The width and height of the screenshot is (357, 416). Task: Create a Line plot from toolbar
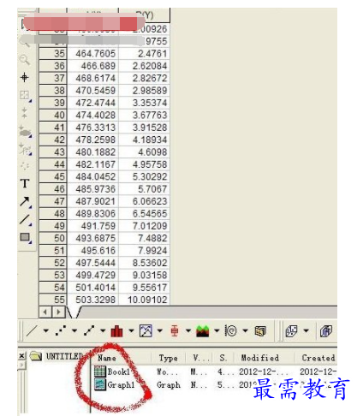click(32, 331)
